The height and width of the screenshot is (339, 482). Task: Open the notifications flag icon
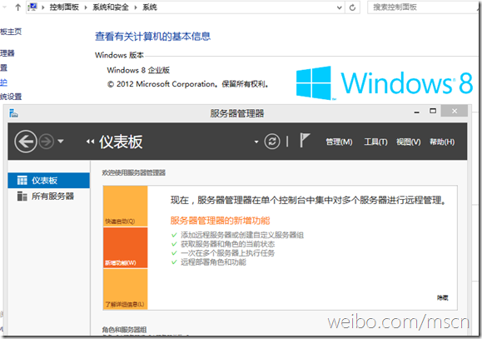coord(305,140)
